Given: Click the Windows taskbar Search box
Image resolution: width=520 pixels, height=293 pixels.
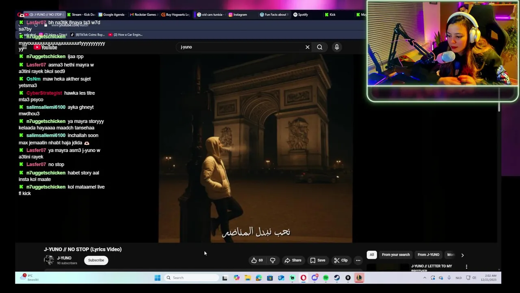Looking at the screenshot, I should click(x=192, y=278).
